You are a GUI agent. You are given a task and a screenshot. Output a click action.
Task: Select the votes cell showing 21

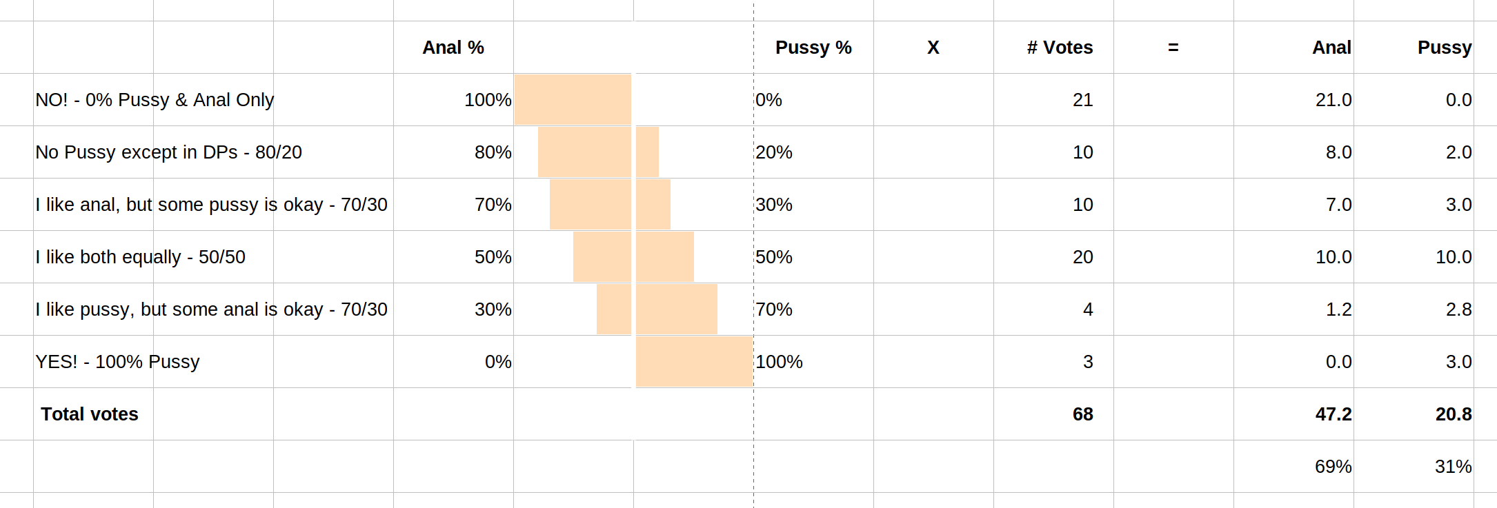click(1082, 100)
